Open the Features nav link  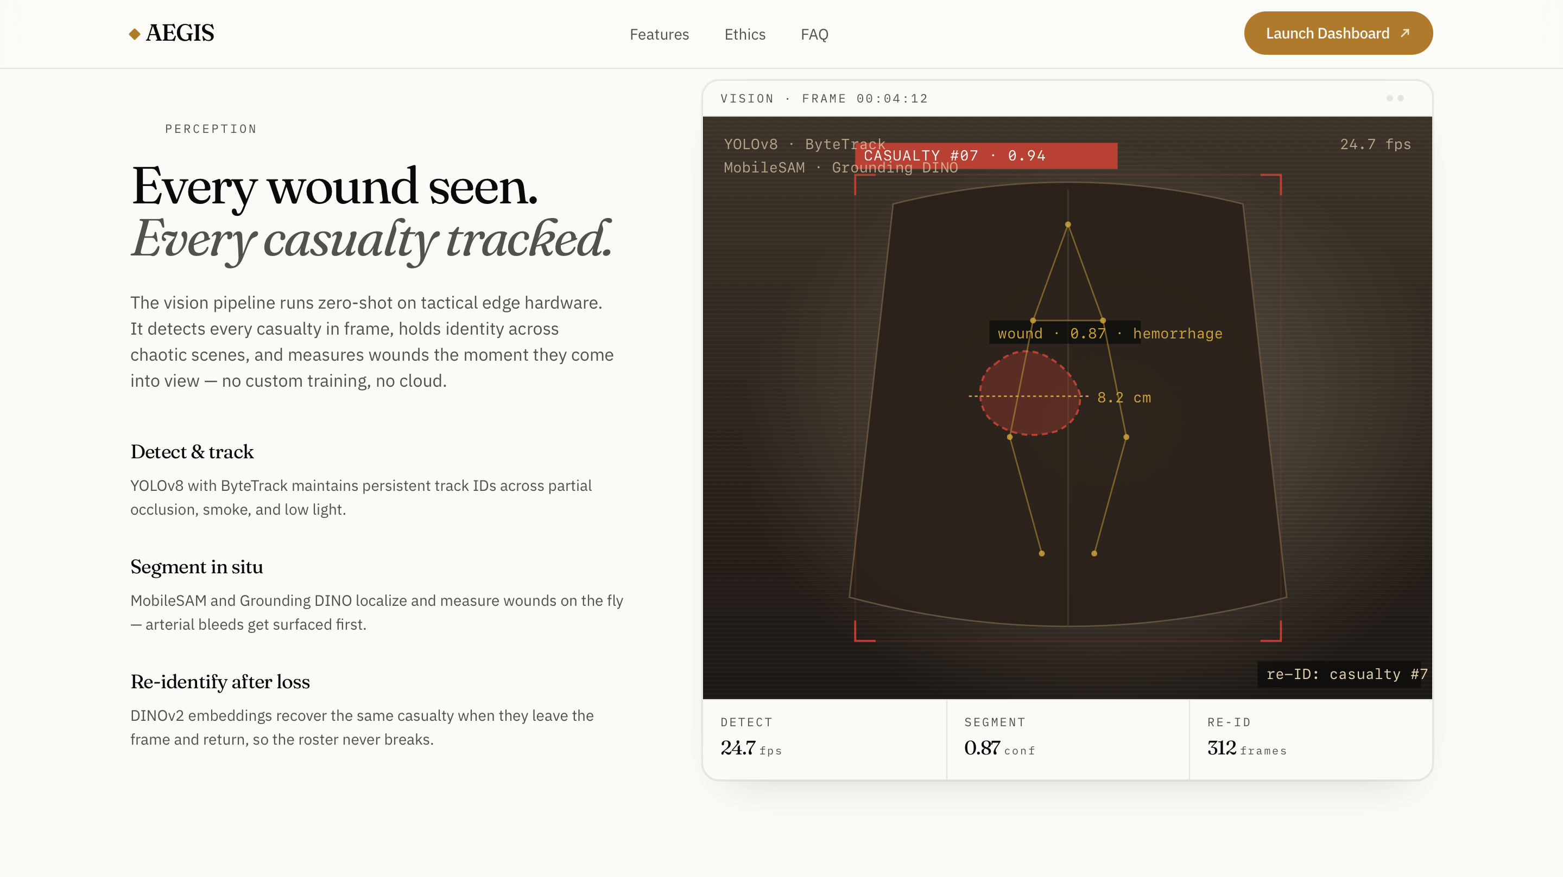tap(659, 35)
